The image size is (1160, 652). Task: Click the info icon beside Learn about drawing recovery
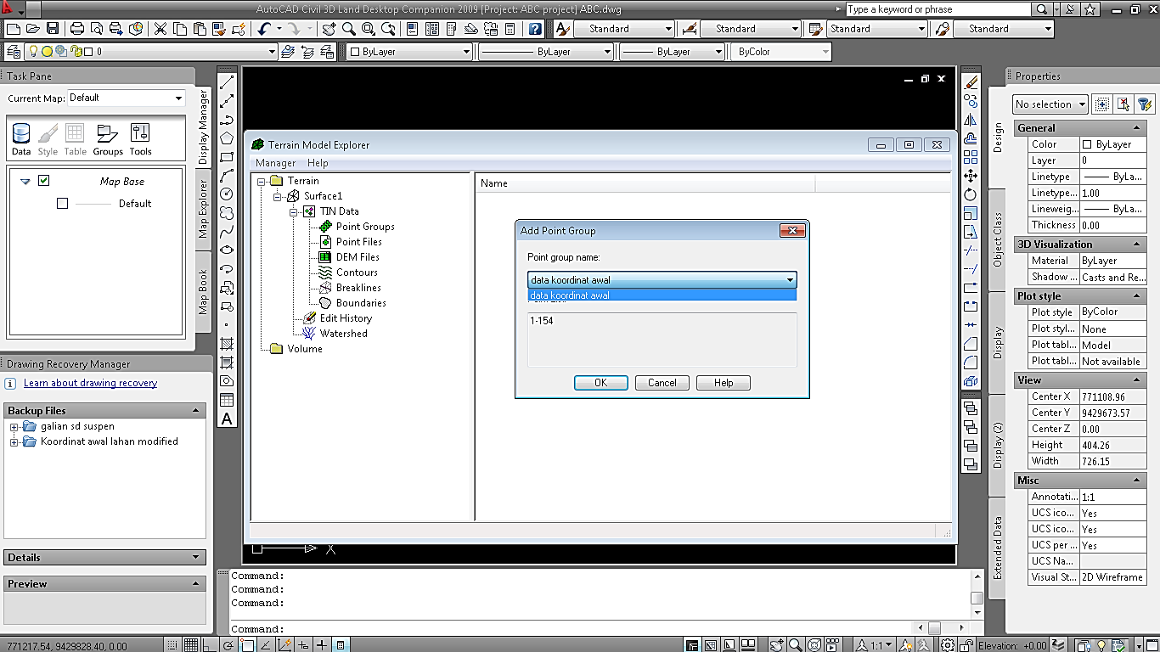coord(11,384)
